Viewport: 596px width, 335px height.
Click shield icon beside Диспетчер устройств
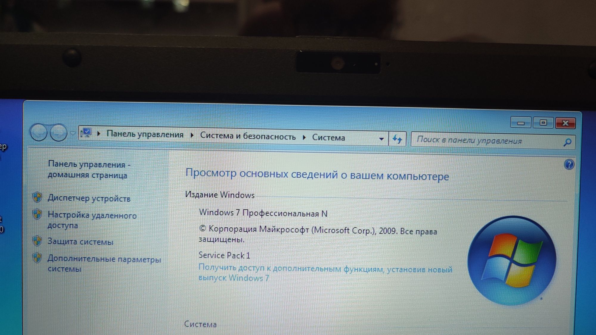click(37, 197)
